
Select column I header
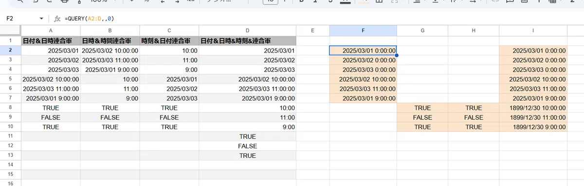coord(533,31)
